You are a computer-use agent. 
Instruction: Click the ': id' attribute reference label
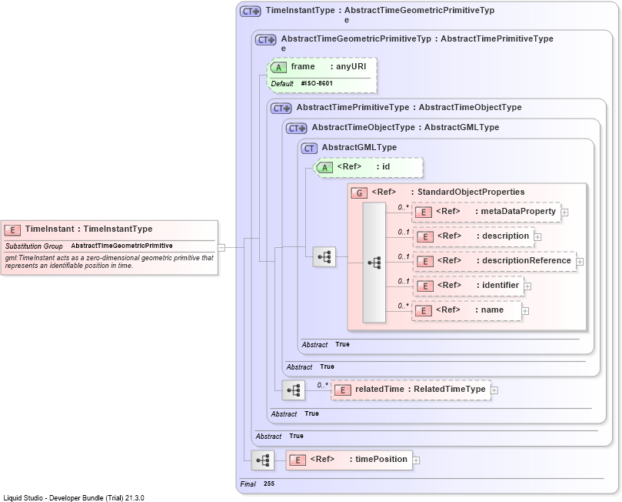point(383,166)
